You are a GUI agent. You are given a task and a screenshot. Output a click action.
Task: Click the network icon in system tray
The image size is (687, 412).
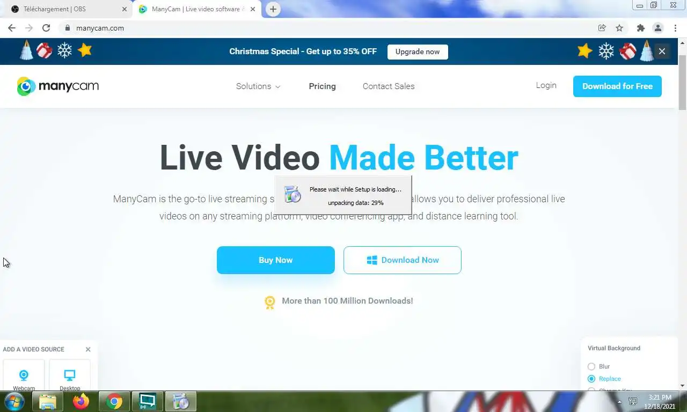pos(633,401)
